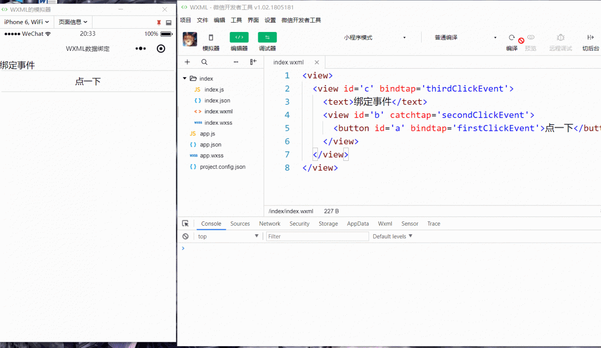
Task: Open the iPhone 6, WiFi device dropdown
Action: coord(27,22)
